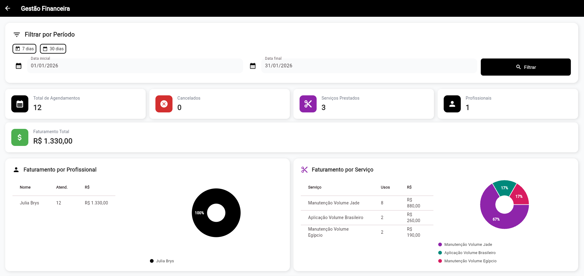Click the Data inicial date field
This screenshot has width=584, height=276.
pyautogui.click(x=135, y=66)
